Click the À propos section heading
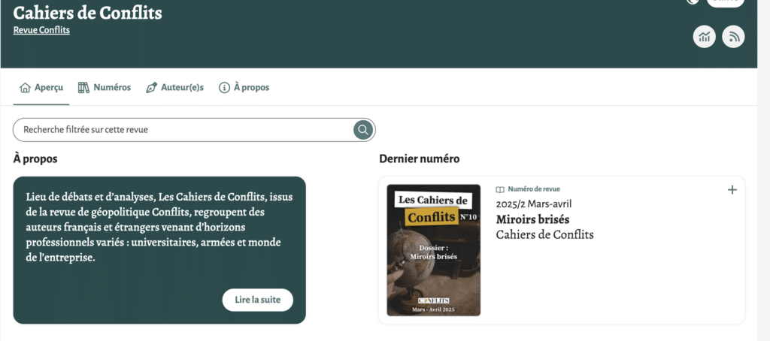 tap(35, 159)
